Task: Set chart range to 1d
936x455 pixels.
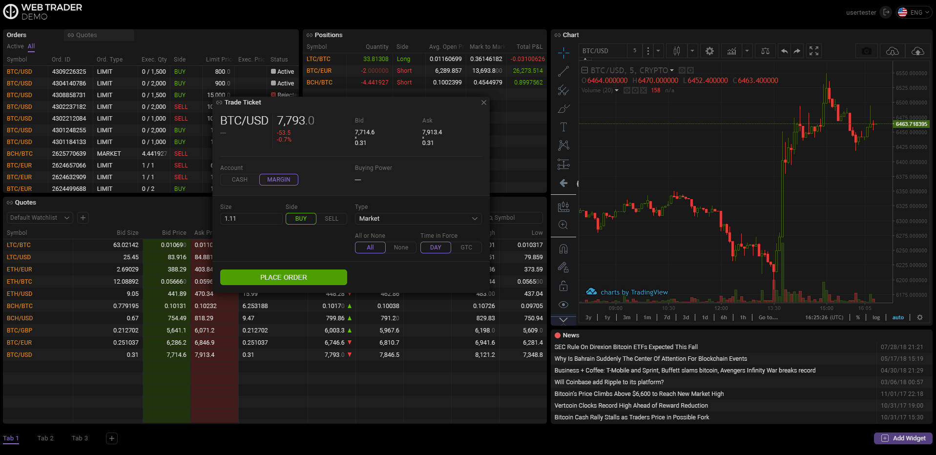Action: click(x=705, y=317)
